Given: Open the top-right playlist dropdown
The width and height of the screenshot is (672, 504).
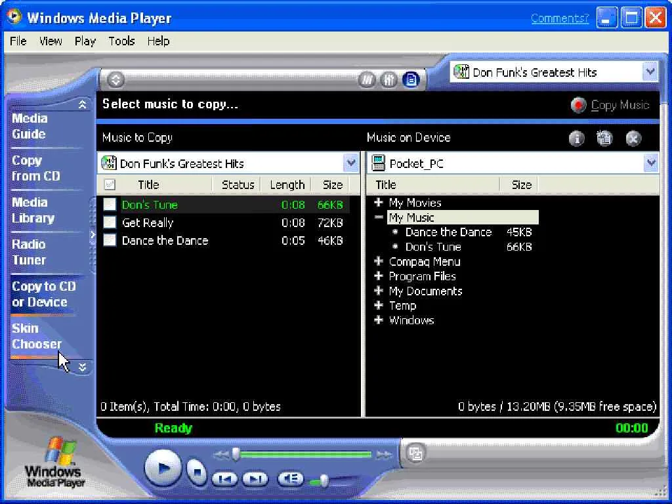Looking at the screenshot, I should tap(650, 72).
